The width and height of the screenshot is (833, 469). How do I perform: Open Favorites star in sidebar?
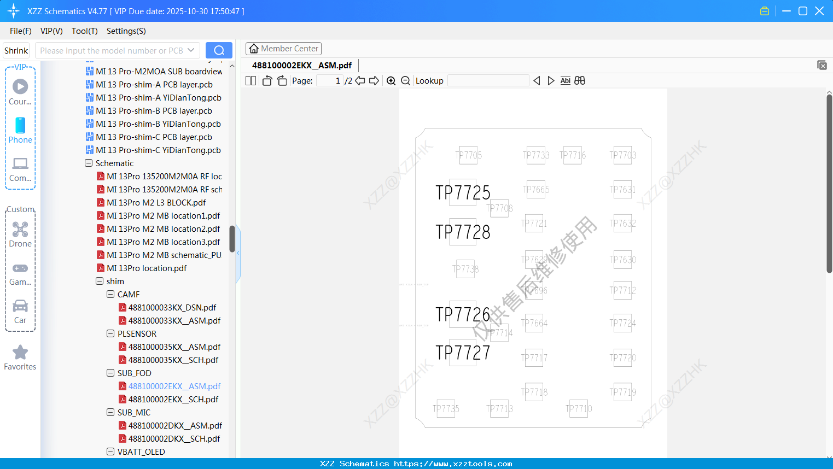coord(20,357)
